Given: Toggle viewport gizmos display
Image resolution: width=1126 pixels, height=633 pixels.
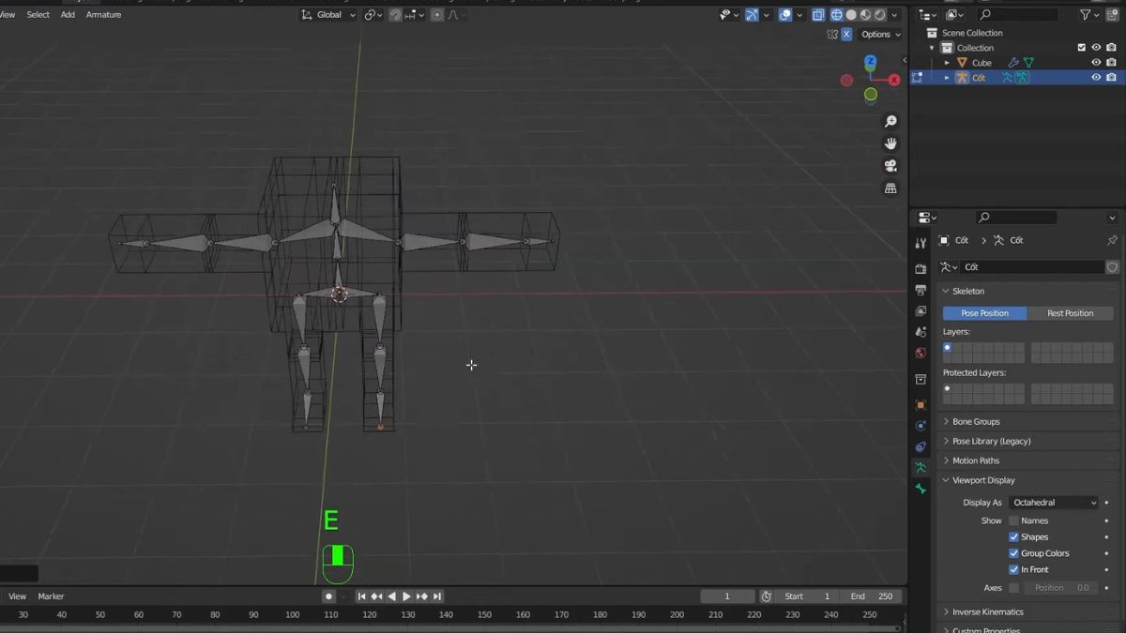Looking at the screenshot, I should coord(752,15).
